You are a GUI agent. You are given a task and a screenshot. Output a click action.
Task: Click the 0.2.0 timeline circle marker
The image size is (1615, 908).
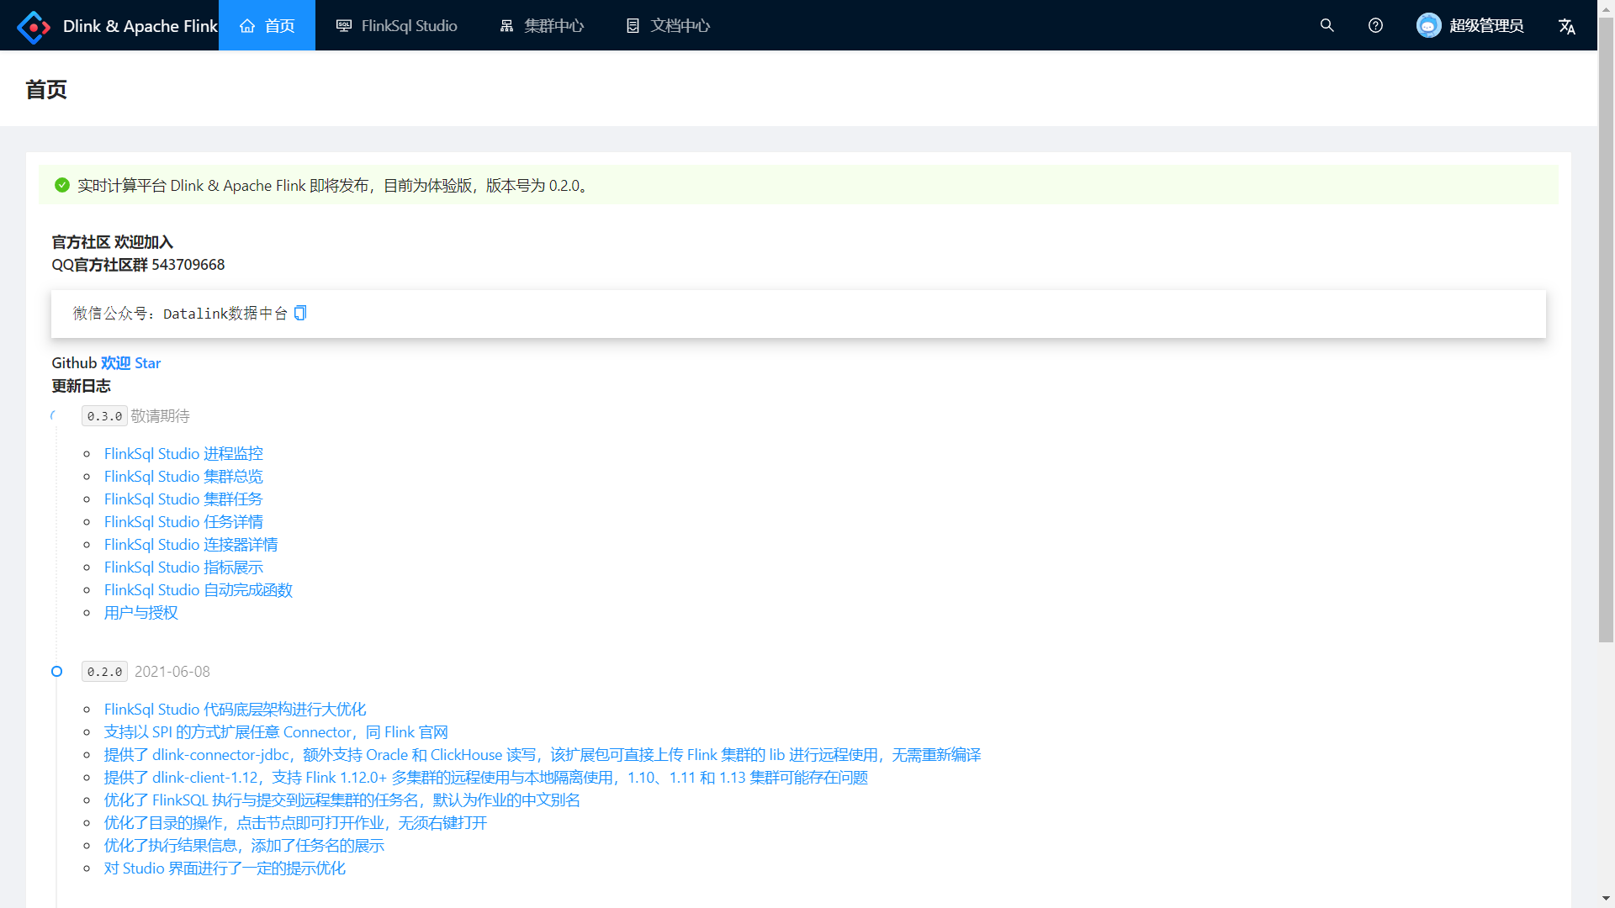click(x=56, y=671)
